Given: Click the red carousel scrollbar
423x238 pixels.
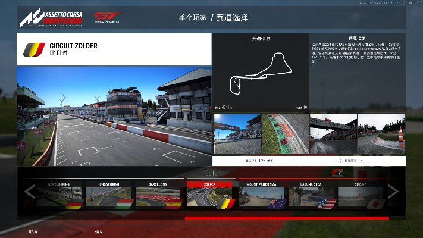Looking at the screenshot, I should (287, 218).
